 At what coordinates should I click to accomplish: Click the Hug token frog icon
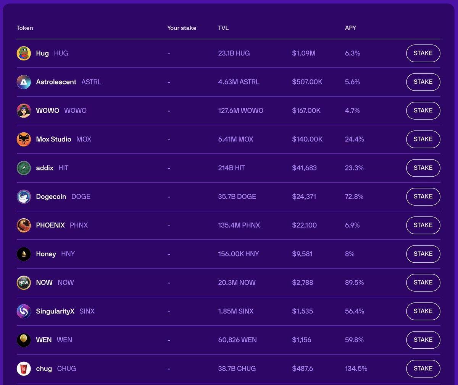[x=24, y=53]
